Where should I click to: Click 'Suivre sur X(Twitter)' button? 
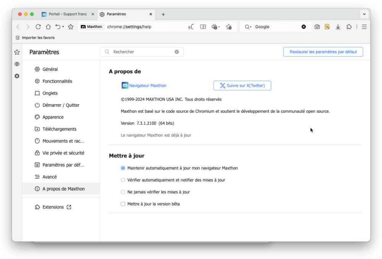coord(242,86)
